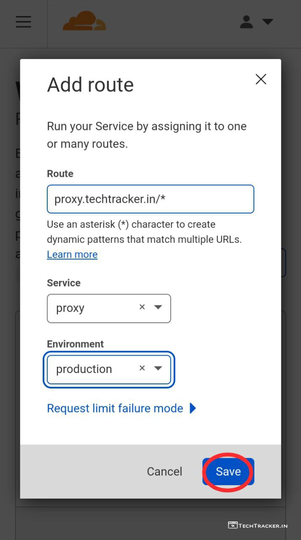
Task: Cancel adding the route
Action: (164, 471)
